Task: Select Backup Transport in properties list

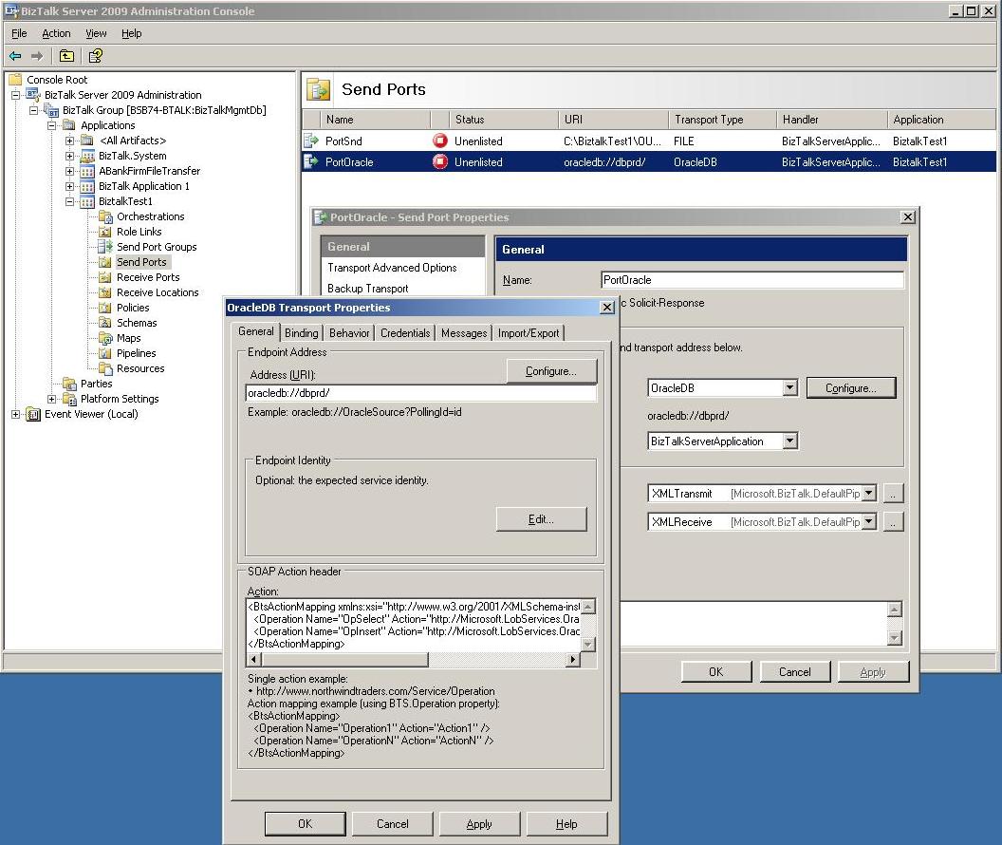Action: pyautogui.click(x=367, y=289)
